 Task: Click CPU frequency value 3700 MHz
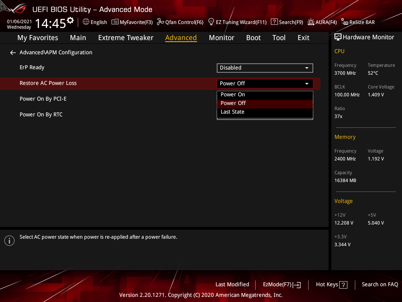click(345, 73)
